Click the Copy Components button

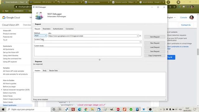point(155,56)
